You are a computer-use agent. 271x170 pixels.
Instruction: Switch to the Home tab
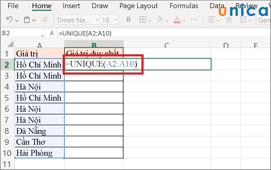(42, 6)
